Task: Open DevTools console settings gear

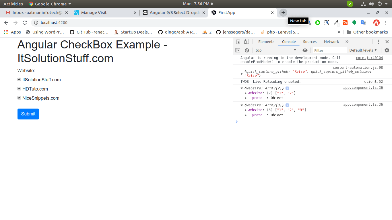Action: click(387, 50)
